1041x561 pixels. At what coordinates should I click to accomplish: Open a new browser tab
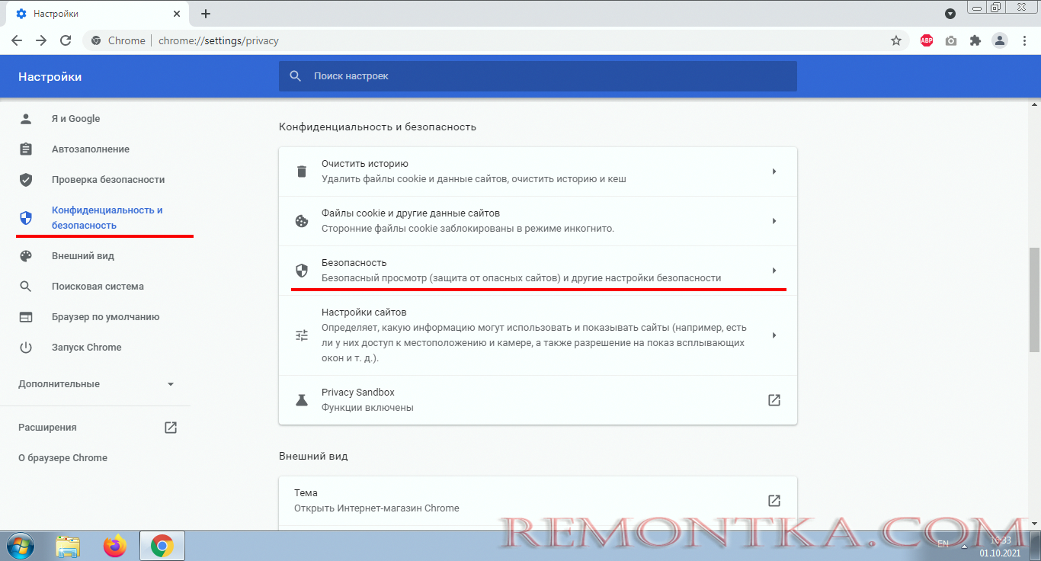tap(204, 13)
